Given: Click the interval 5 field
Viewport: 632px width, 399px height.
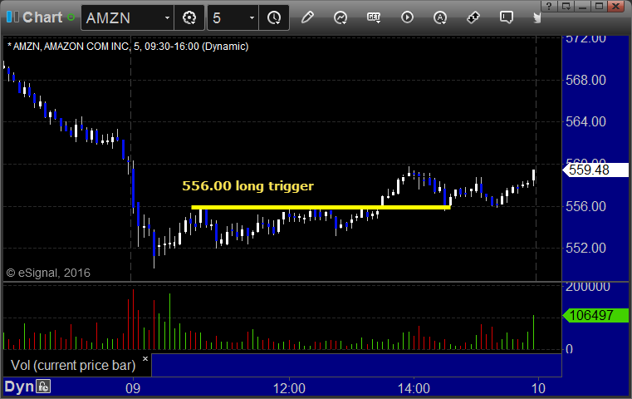Looking at the screenshot, I should point(228,17).
